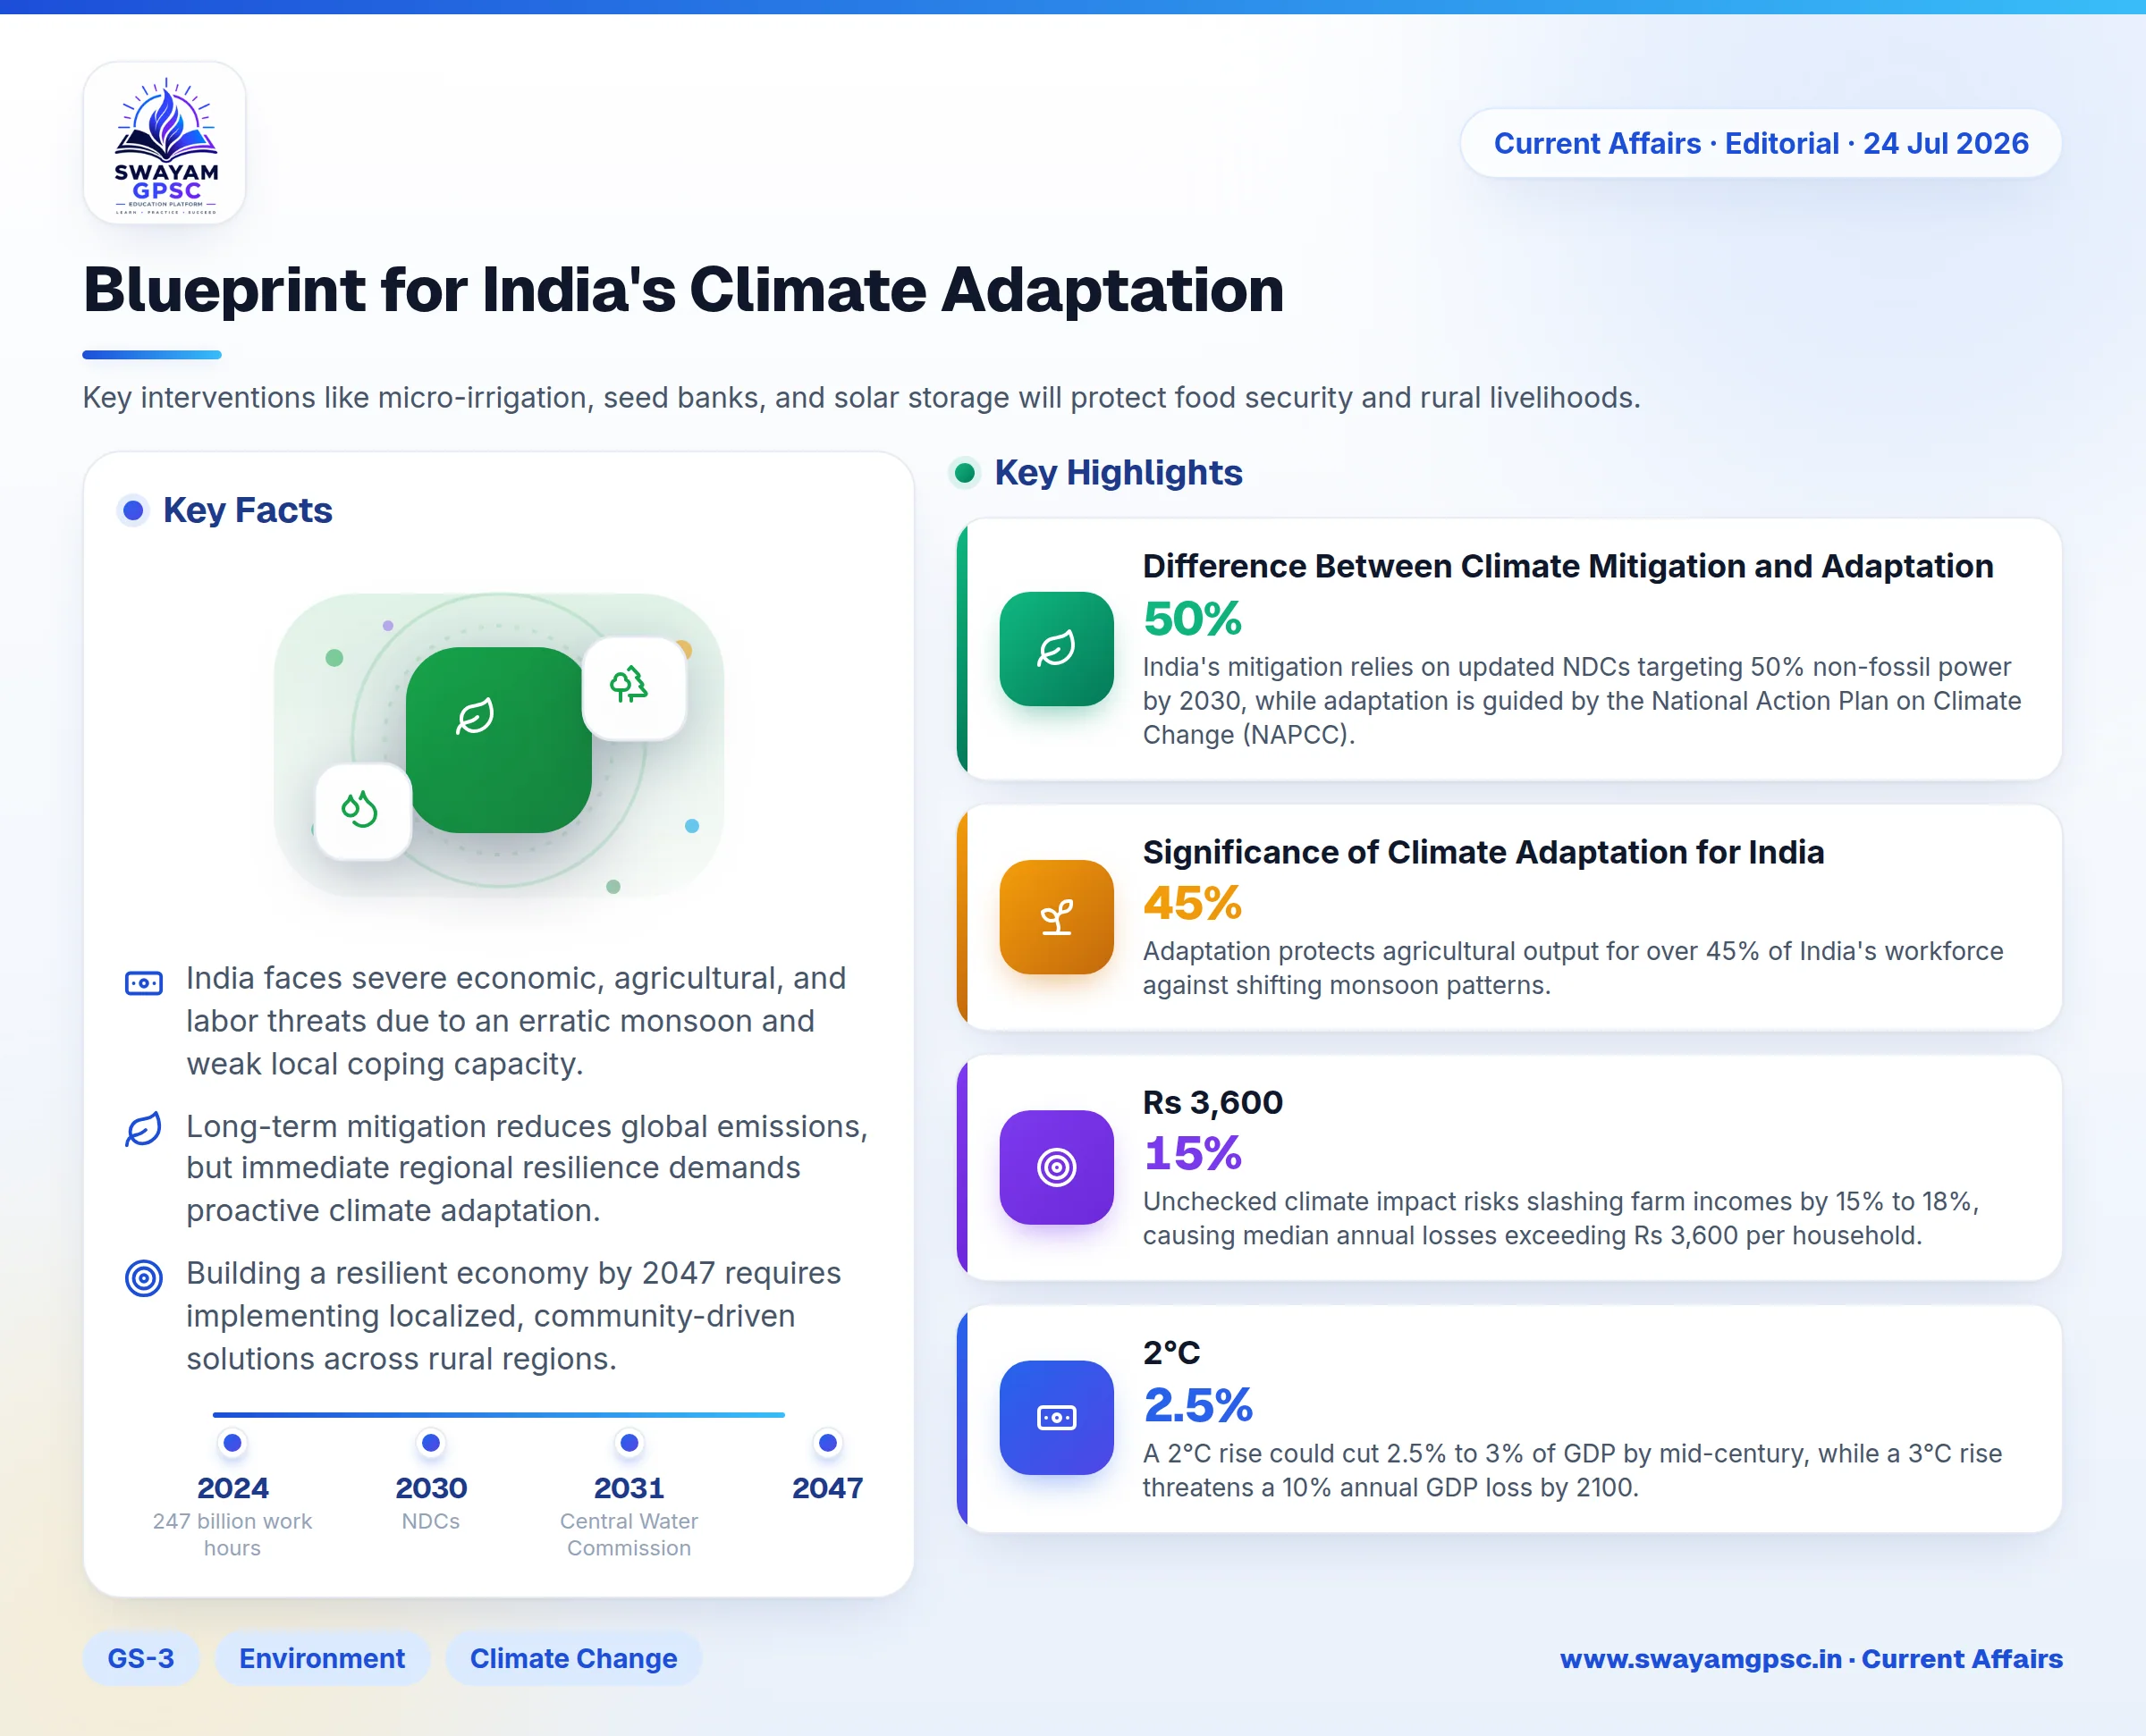Click the banknote icon beside India faces severe
The image size is (2146, 1736).
143,983
